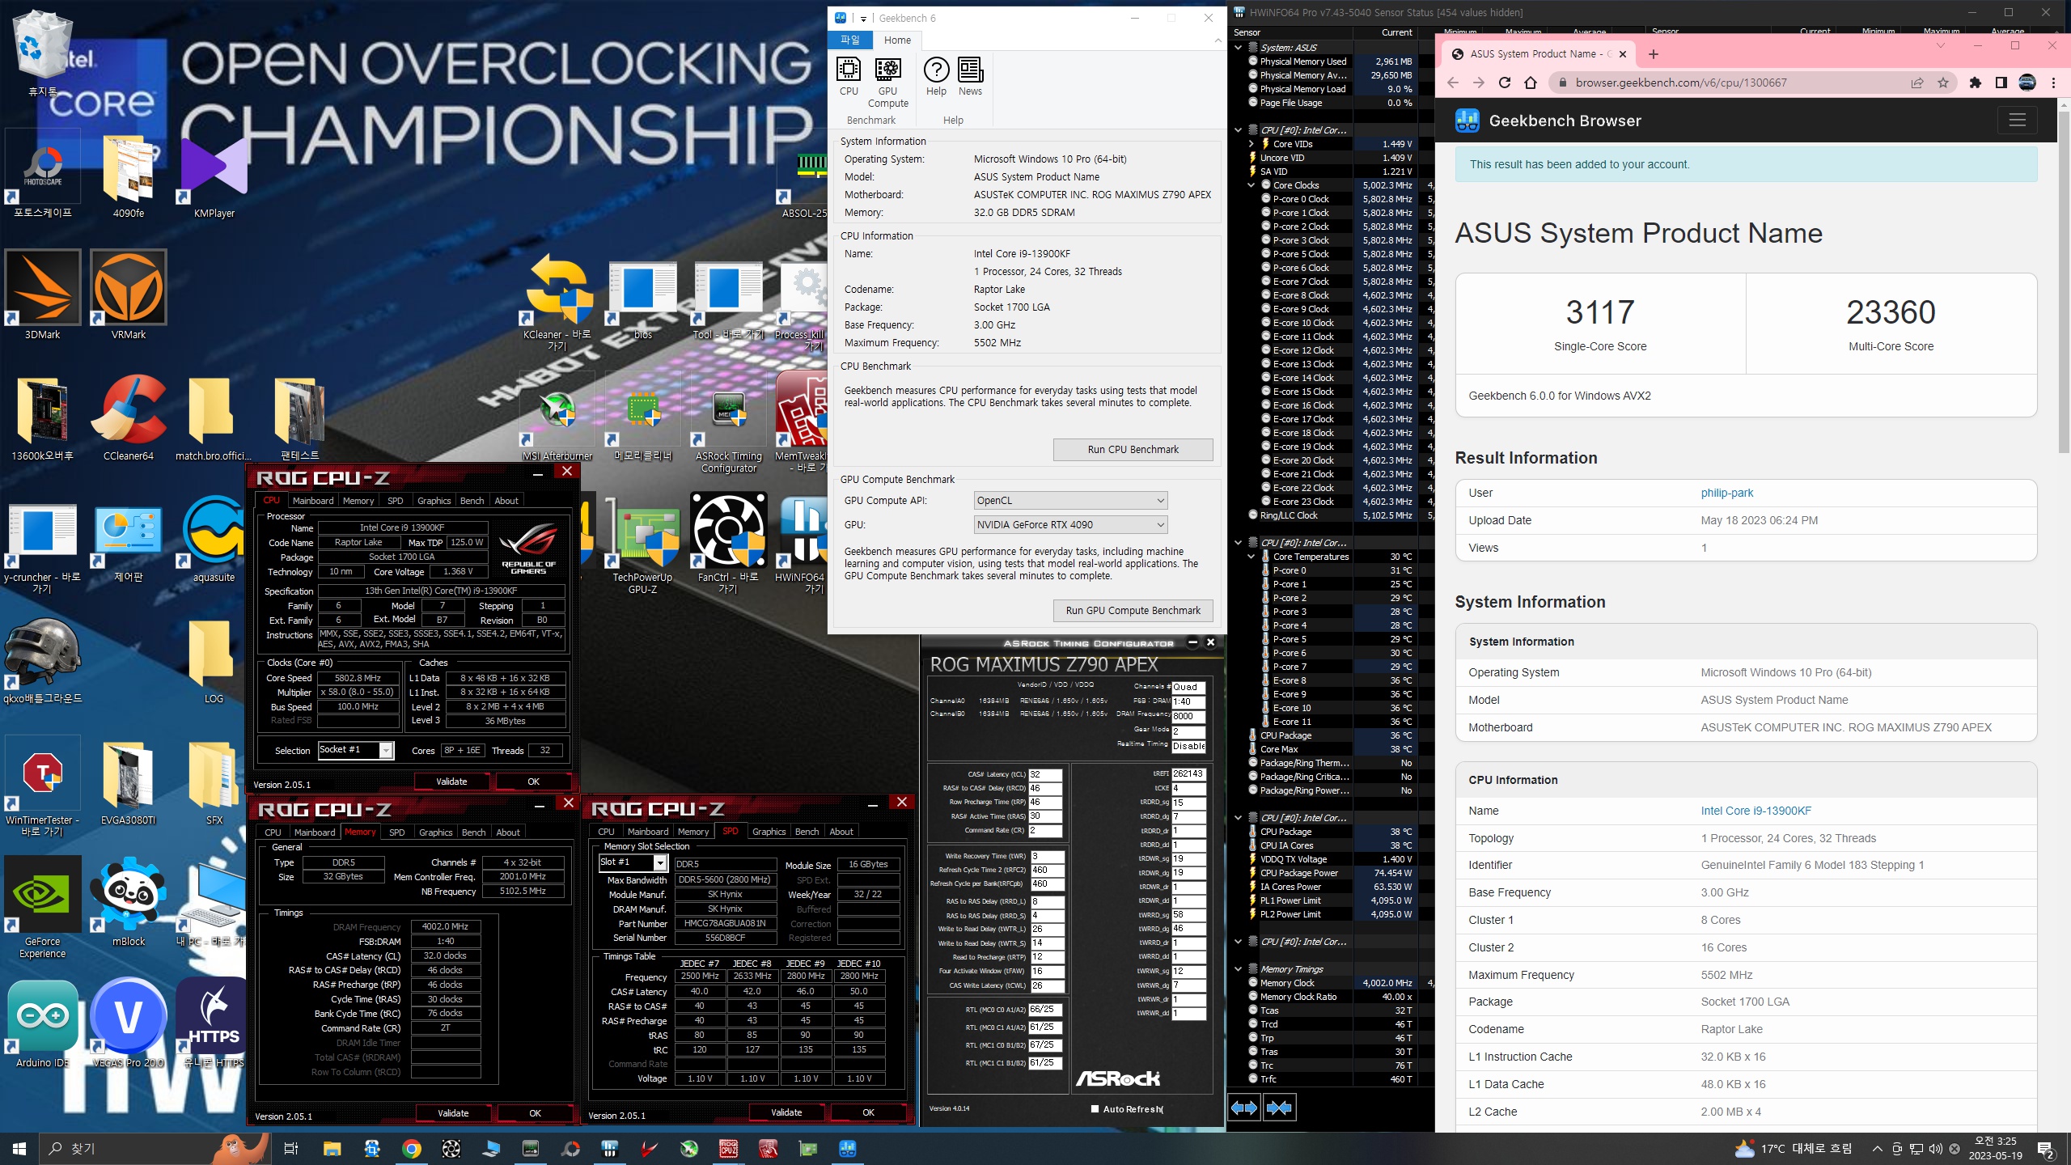Open 3DMark desktop shortcut
Viewport: 2071px width, 1165px height.
pos(43,295)
